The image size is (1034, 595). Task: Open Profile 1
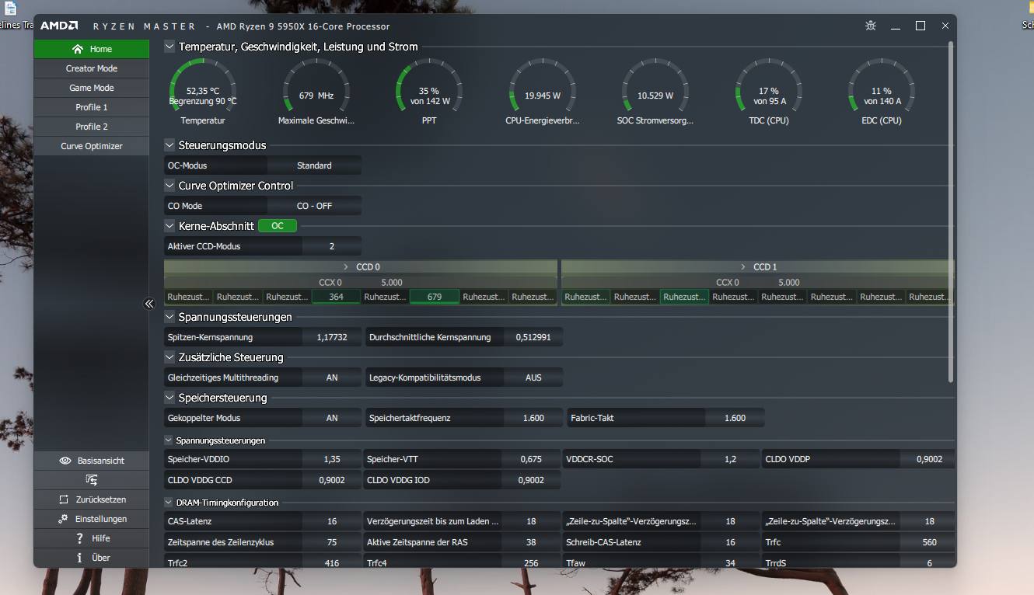[92, 107]
